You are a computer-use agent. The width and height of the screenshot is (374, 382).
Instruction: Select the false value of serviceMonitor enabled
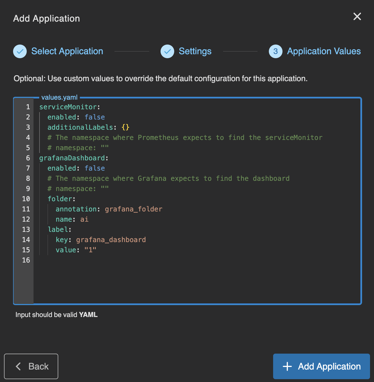click(95, 117)
